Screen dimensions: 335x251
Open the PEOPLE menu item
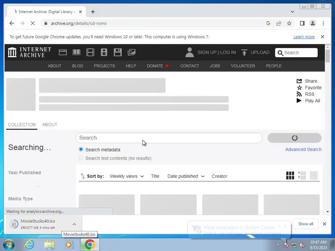pos(274,66)
